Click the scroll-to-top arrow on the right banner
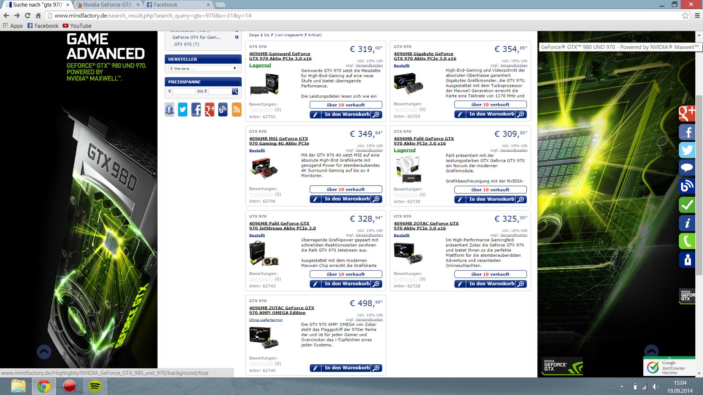703x395 pixels. [x=651, y=351]
